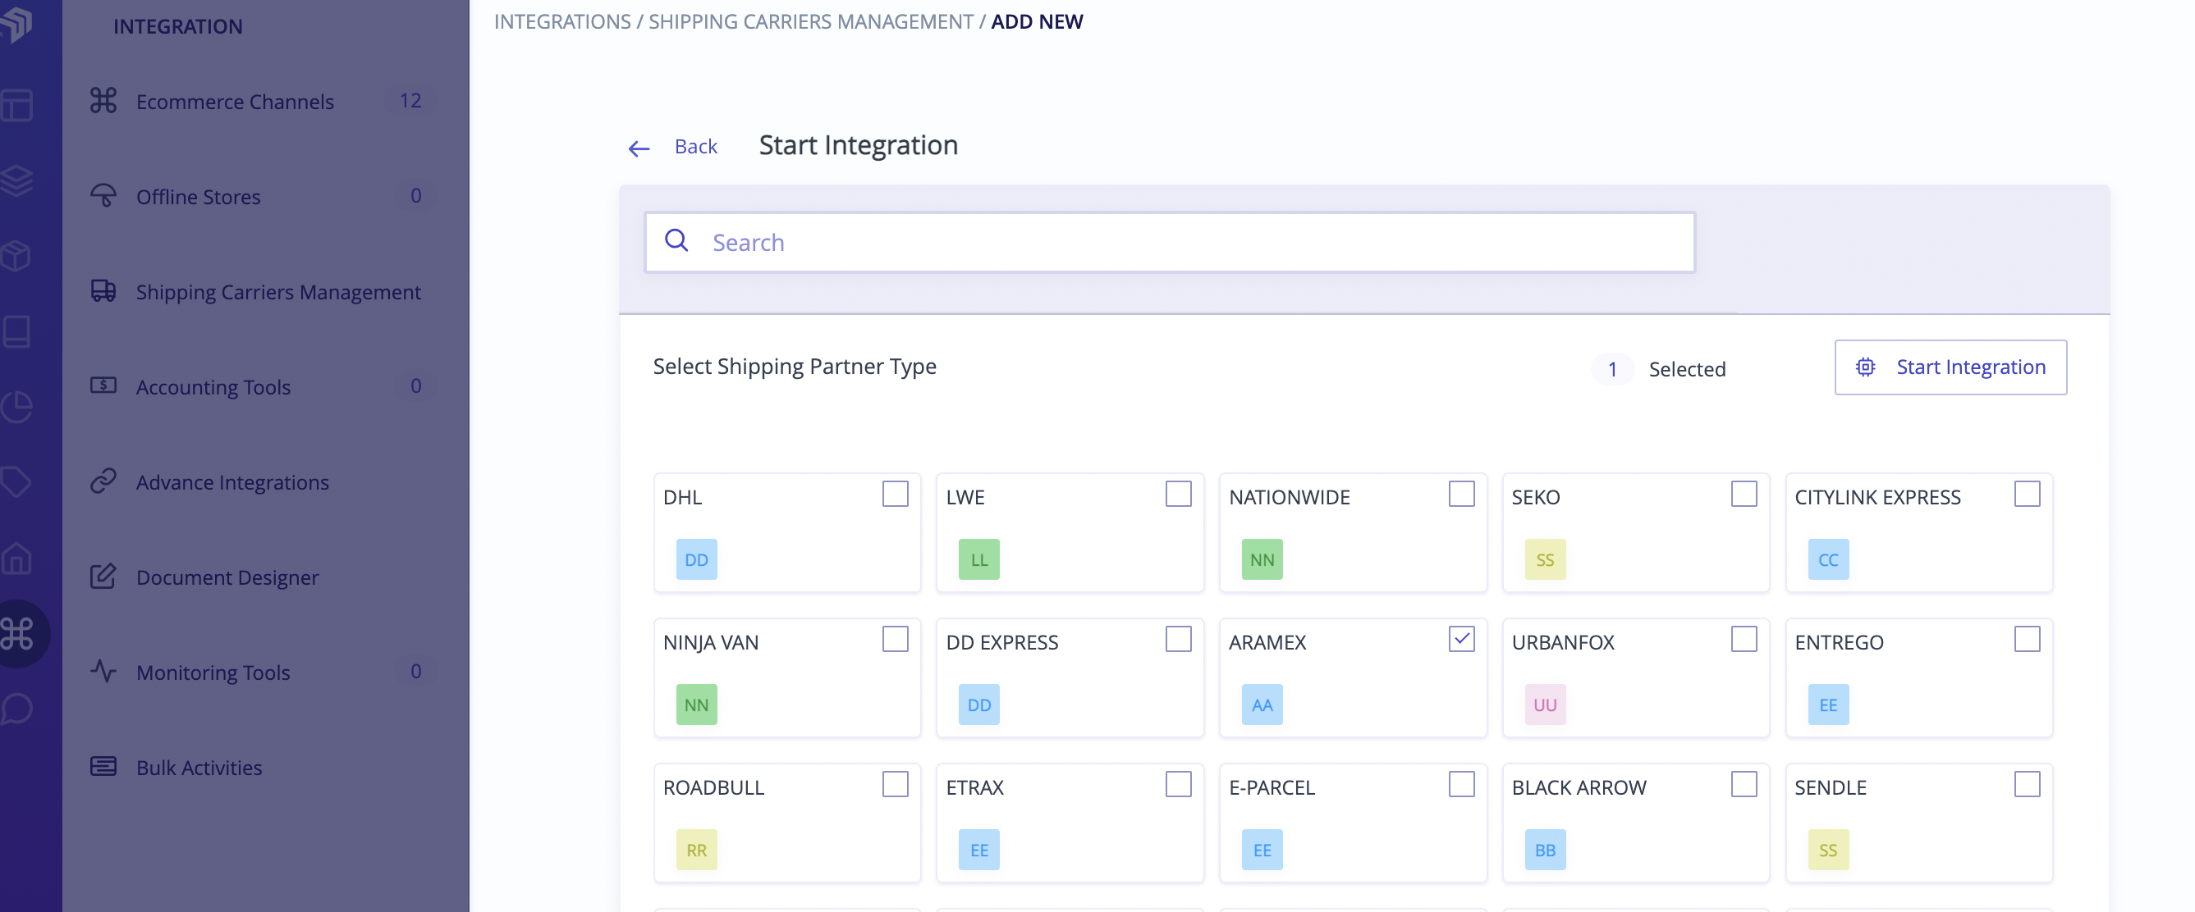Screen dimensions: 2195x912
Task: Open the pie chart reports icon
Action: pos(16,406)
